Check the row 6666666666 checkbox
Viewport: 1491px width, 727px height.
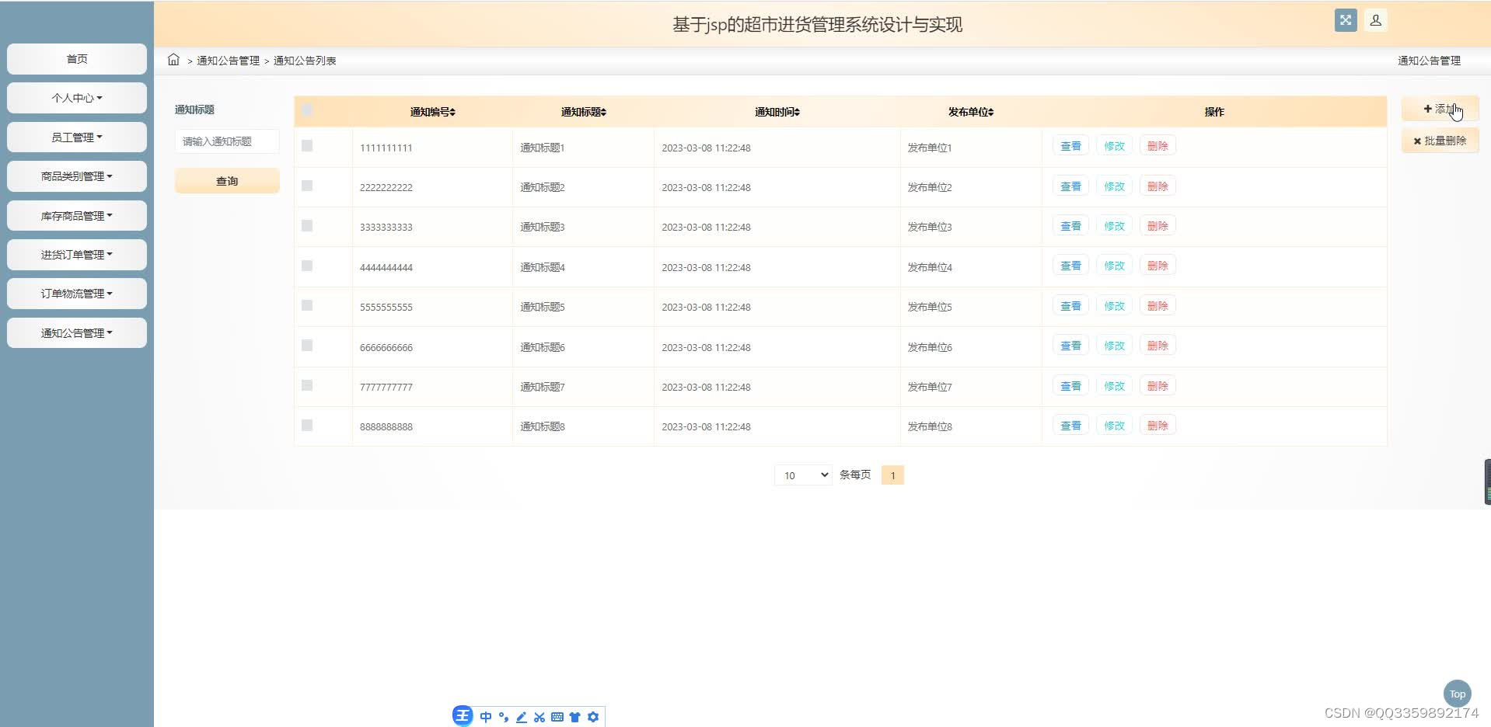(x=307, y=345)
